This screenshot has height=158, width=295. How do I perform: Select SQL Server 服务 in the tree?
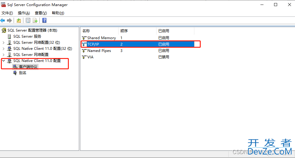coord(27,36)
